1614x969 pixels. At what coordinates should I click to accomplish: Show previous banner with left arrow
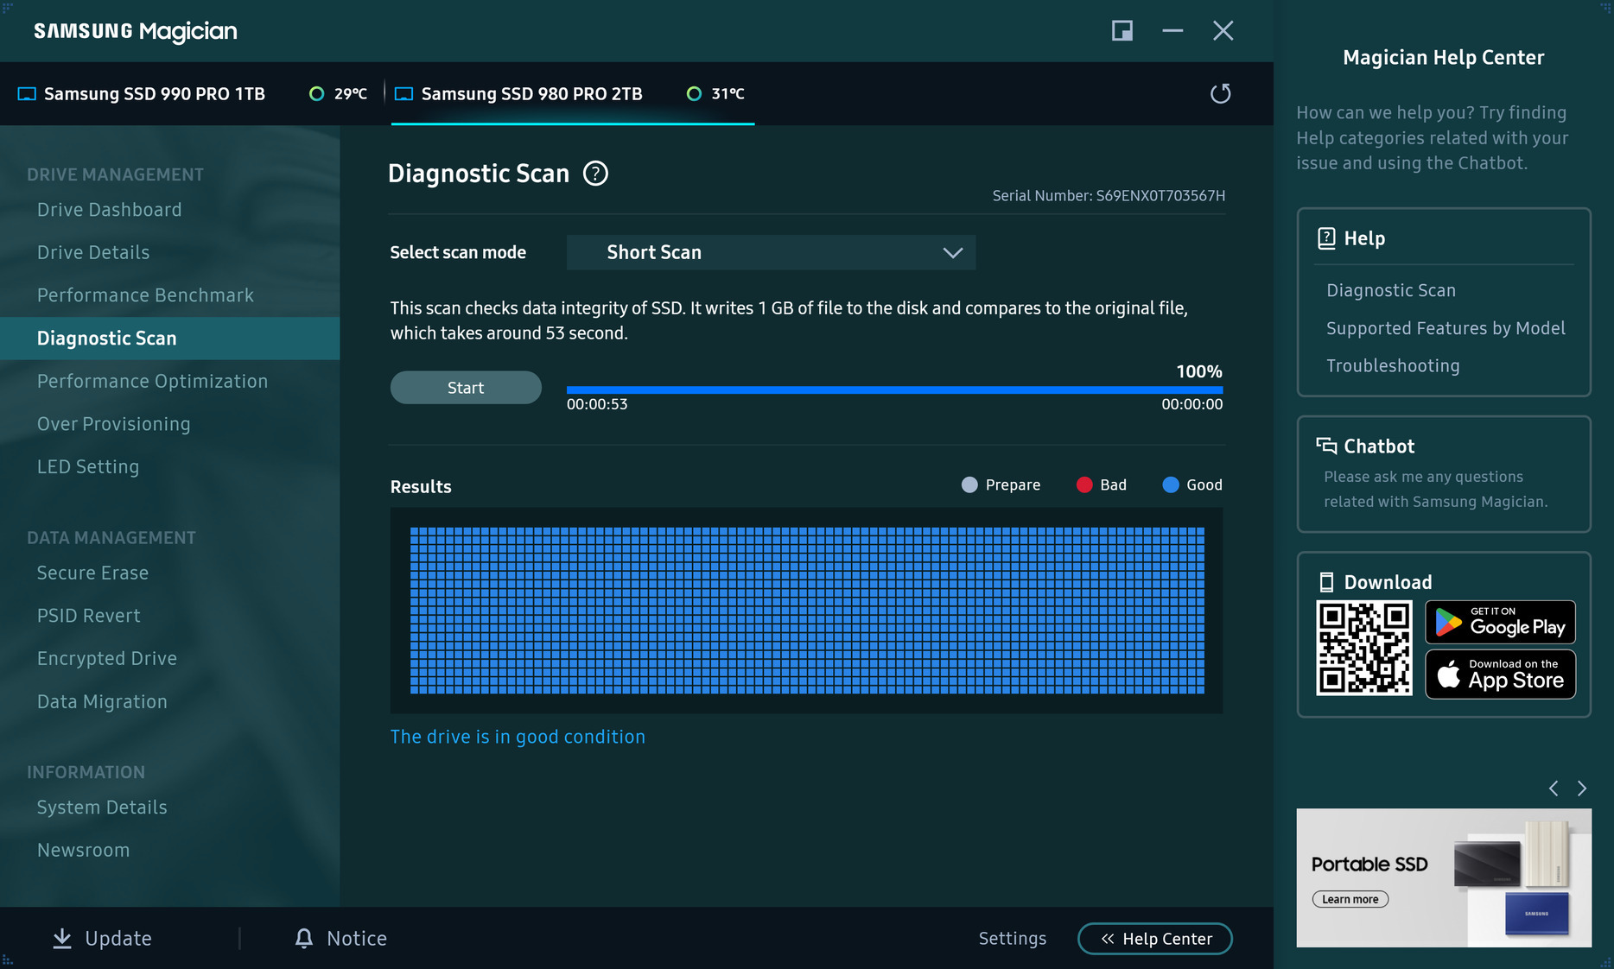click(x=1554, y=788)
